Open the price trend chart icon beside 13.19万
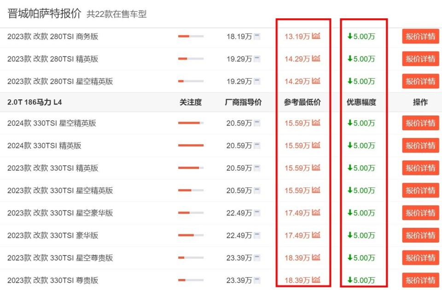 pyautogui.click(x=316, y=36)
